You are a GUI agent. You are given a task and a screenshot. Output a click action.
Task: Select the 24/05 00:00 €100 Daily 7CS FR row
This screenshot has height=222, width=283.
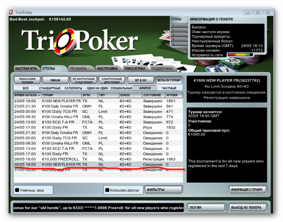coord(98,111)
